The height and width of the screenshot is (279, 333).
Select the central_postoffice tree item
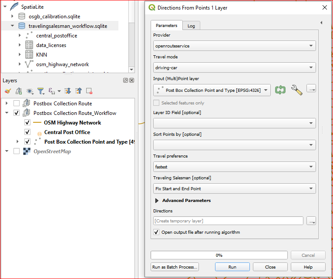point(57,35)
